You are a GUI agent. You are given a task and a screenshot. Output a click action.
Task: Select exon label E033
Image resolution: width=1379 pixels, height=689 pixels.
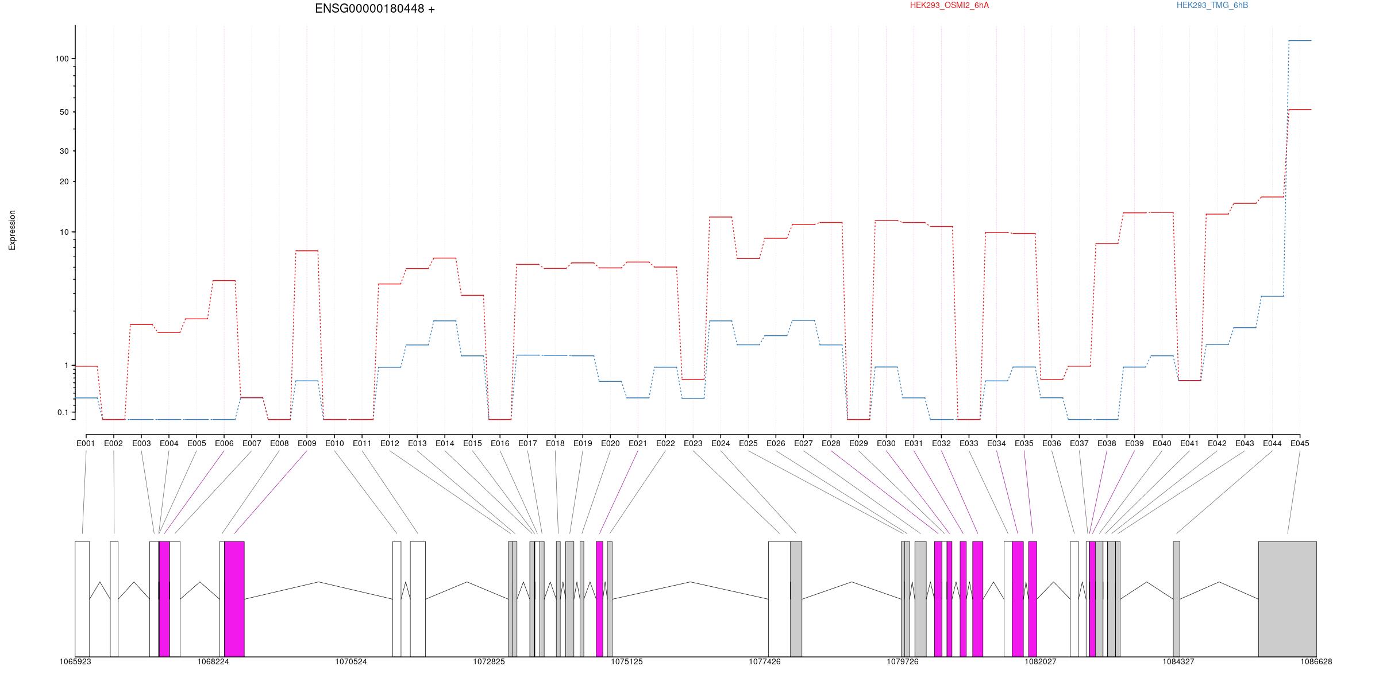point(969,443)
